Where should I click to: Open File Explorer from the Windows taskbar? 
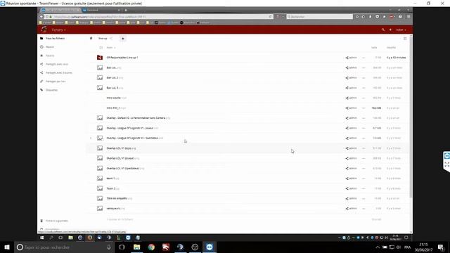136,247
